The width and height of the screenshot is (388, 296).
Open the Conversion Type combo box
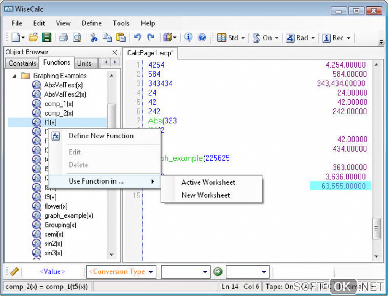(121, 272)
